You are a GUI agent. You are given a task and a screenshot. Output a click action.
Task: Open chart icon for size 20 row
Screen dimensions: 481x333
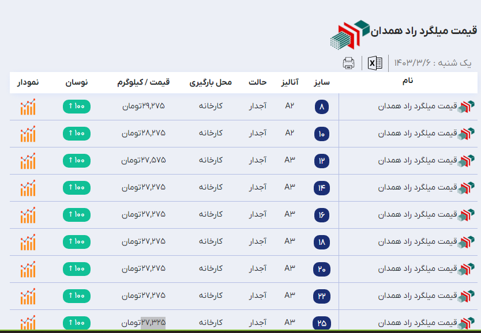28,269
